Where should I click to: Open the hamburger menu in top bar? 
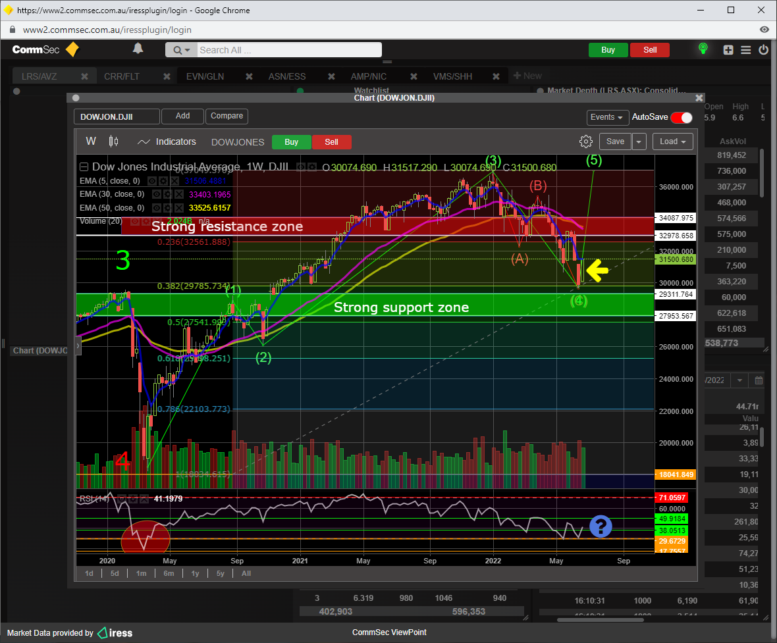click(746, 50)
